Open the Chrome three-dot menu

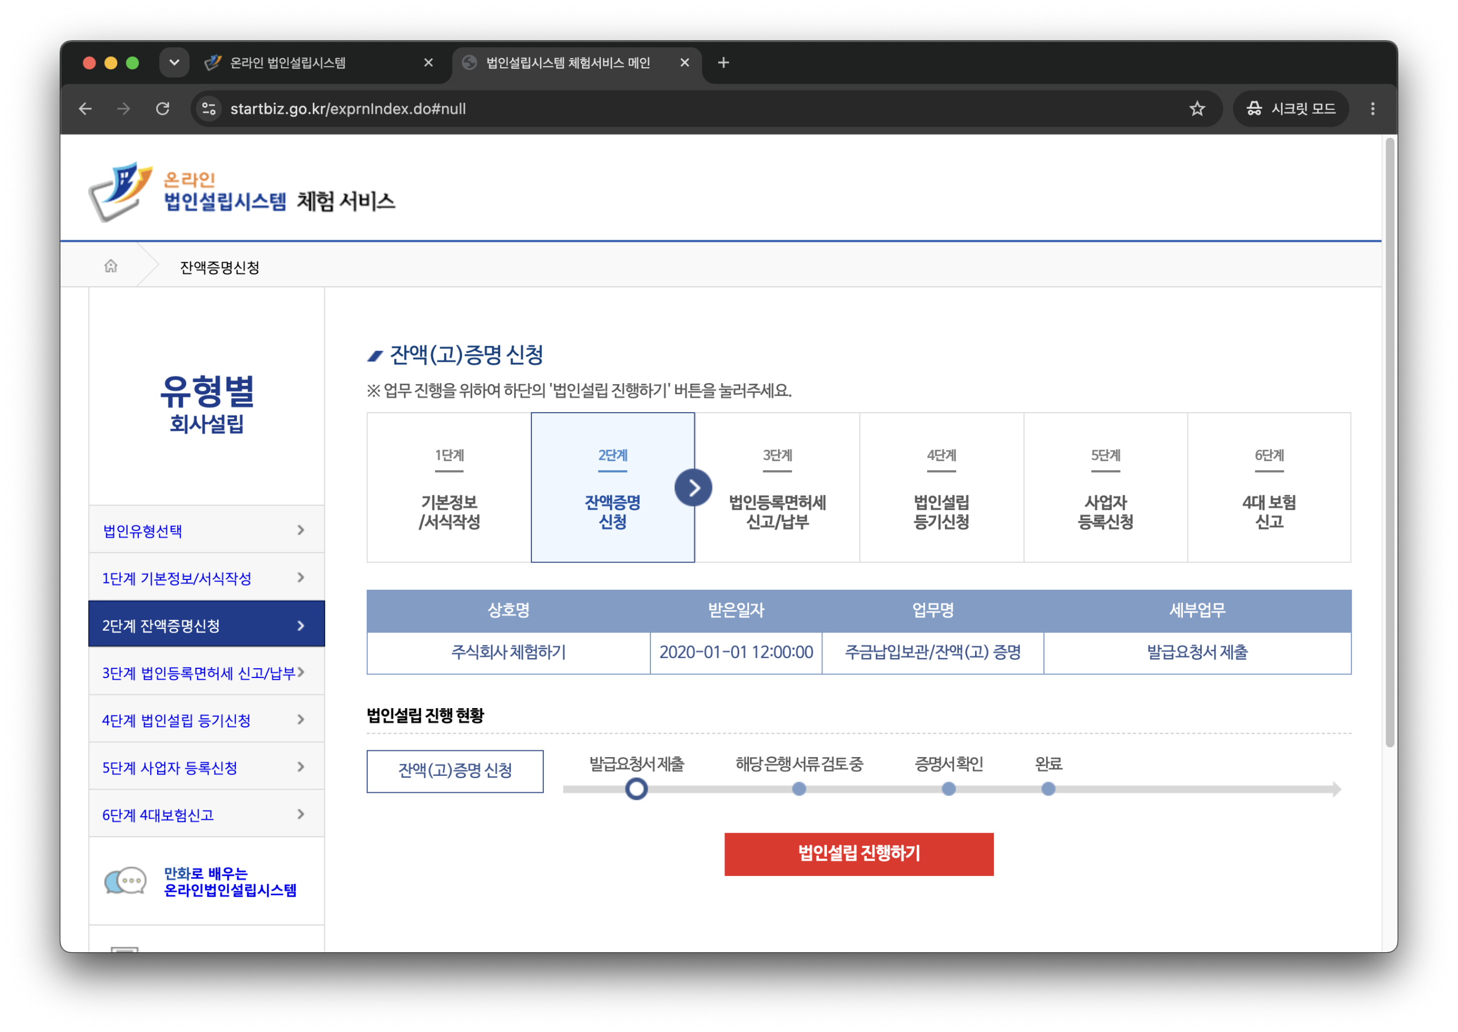(1372, 109)
